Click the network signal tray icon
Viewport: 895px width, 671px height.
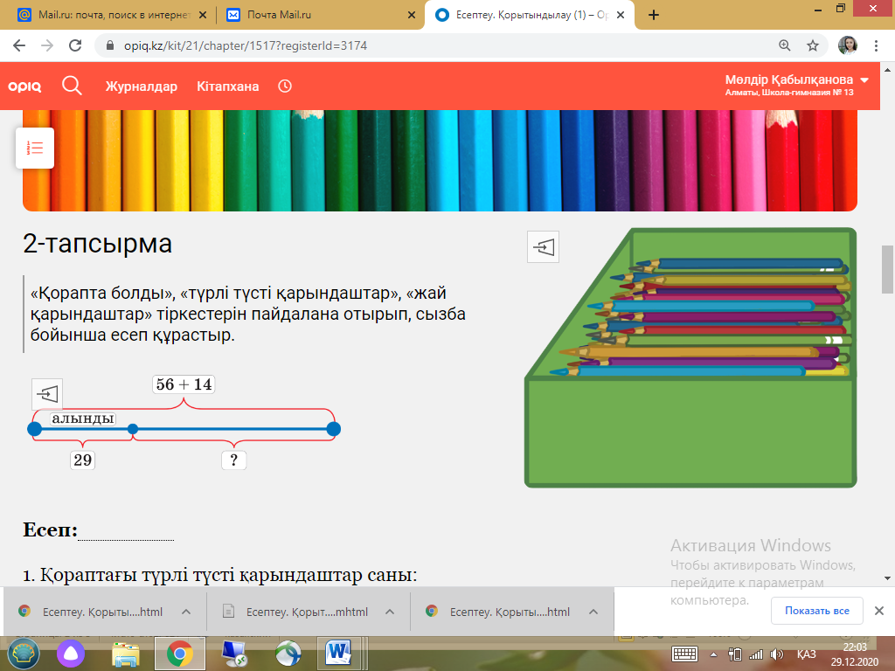point(756,654)
